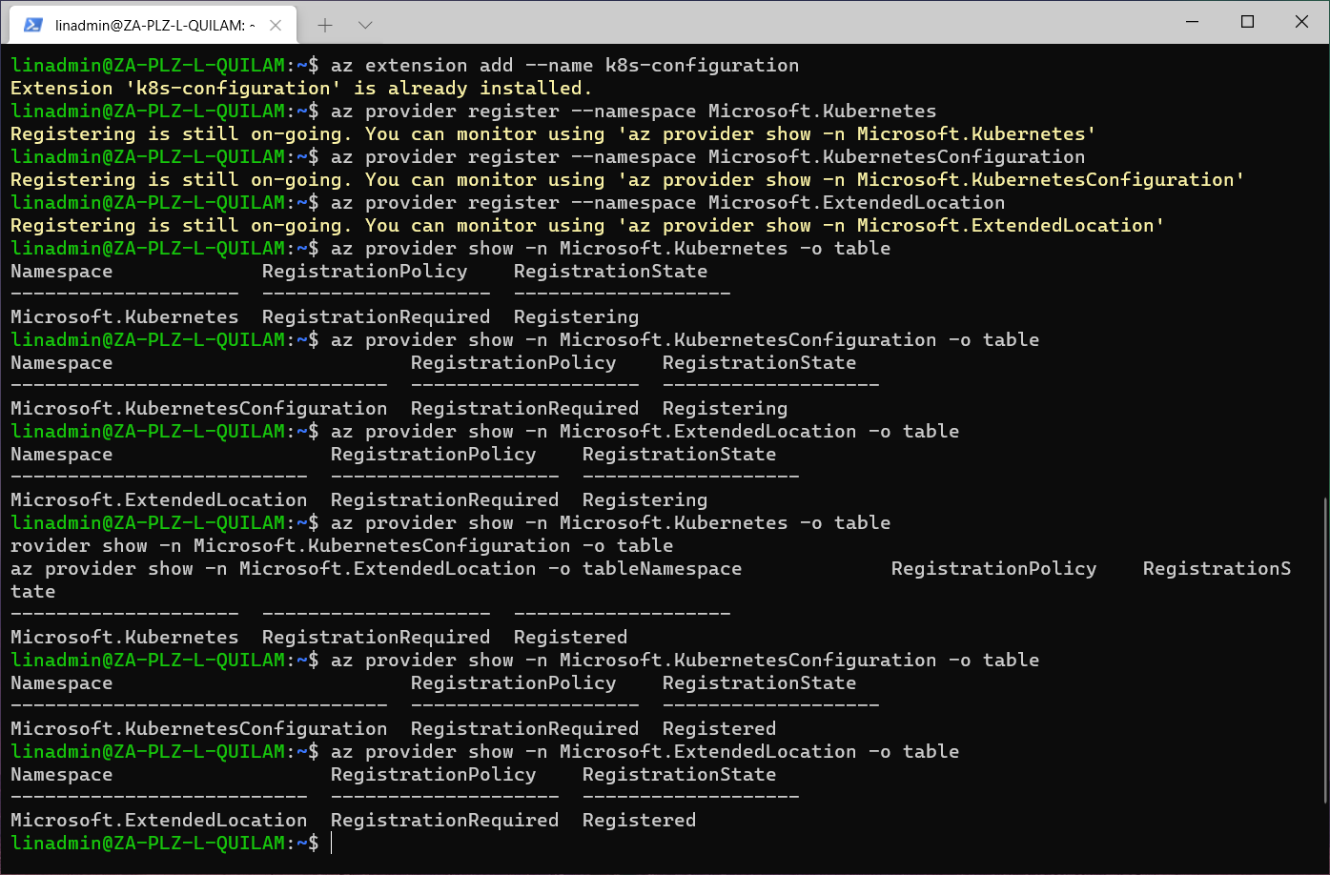Click the warning ending with '-n Microsoft.ExtendedLocation''
1330x875 pixels.
coord(588,226)
